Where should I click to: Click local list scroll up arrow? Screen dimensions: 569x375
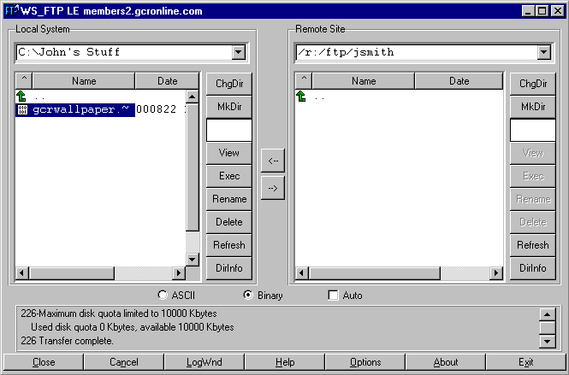192,97
